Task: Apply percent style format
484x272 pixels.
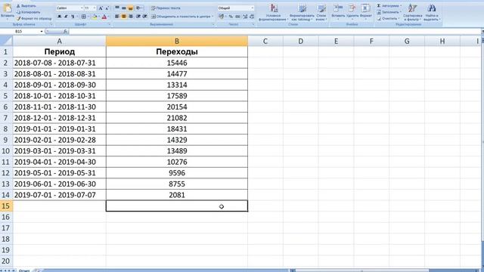Action: click(231, 17)
